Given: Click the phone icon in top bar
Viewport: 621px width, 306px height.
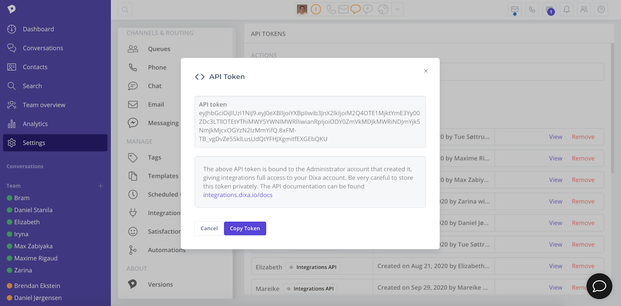Looking at the screenshot, I should [532, 9].
